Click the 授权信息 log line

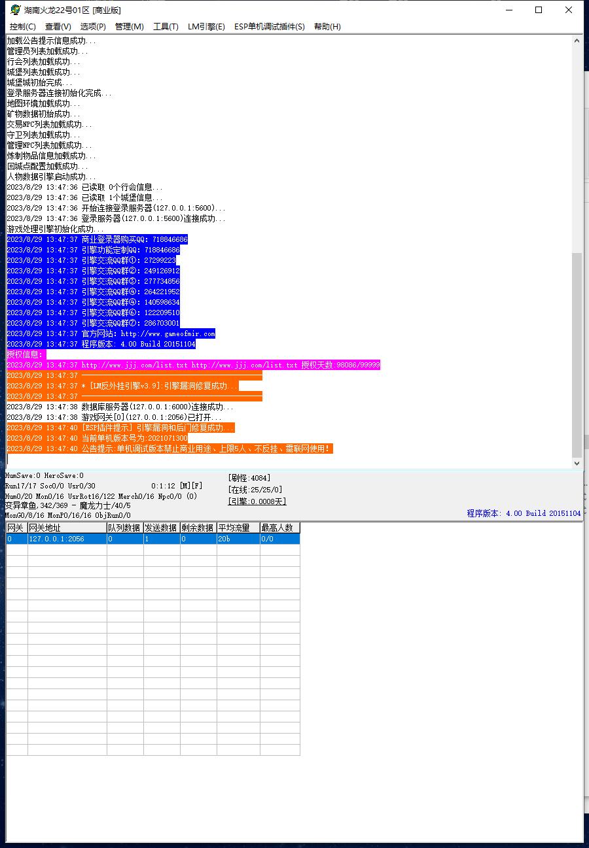coord(26,354)
